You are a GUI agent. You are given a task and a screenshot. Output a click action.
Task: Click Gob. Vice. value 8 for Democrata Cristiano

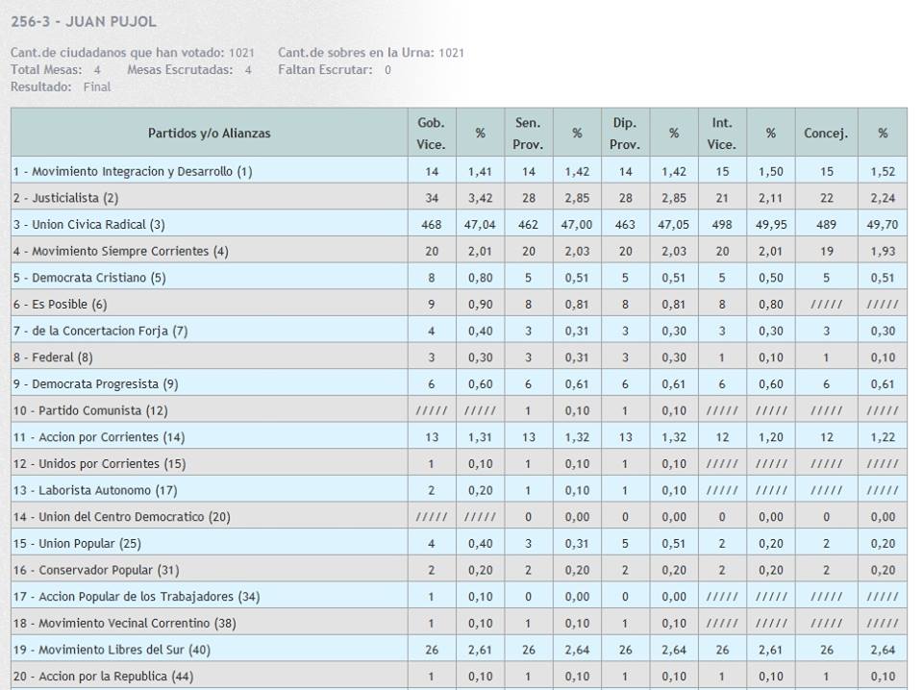point(432,278)
